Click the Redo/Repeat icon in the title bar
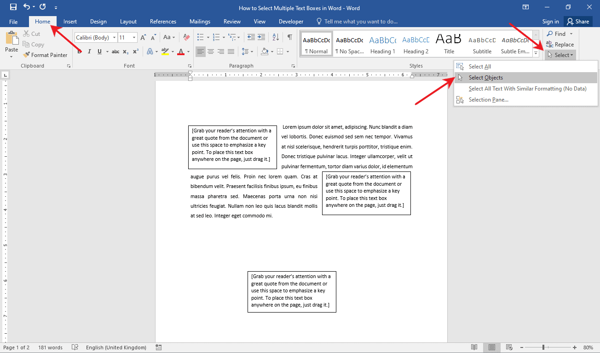The height and width of the screenshot is (353, 600). (x=43, y=7)
